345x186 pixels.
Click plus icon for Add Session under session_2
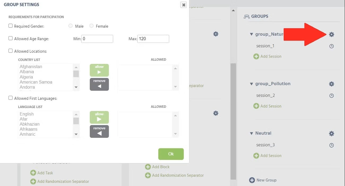[x=256, y=106]
